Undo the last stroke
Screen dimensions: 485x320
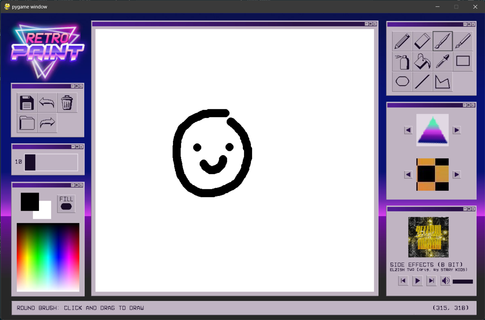[47, 103]
